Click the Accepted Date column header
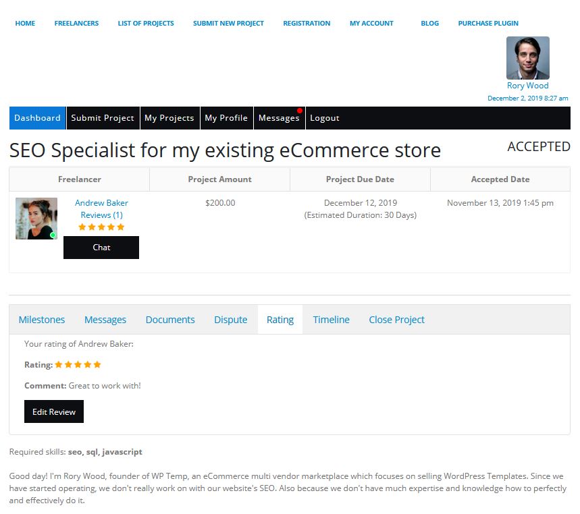This screenshot has width=580, height=514. 500,179
